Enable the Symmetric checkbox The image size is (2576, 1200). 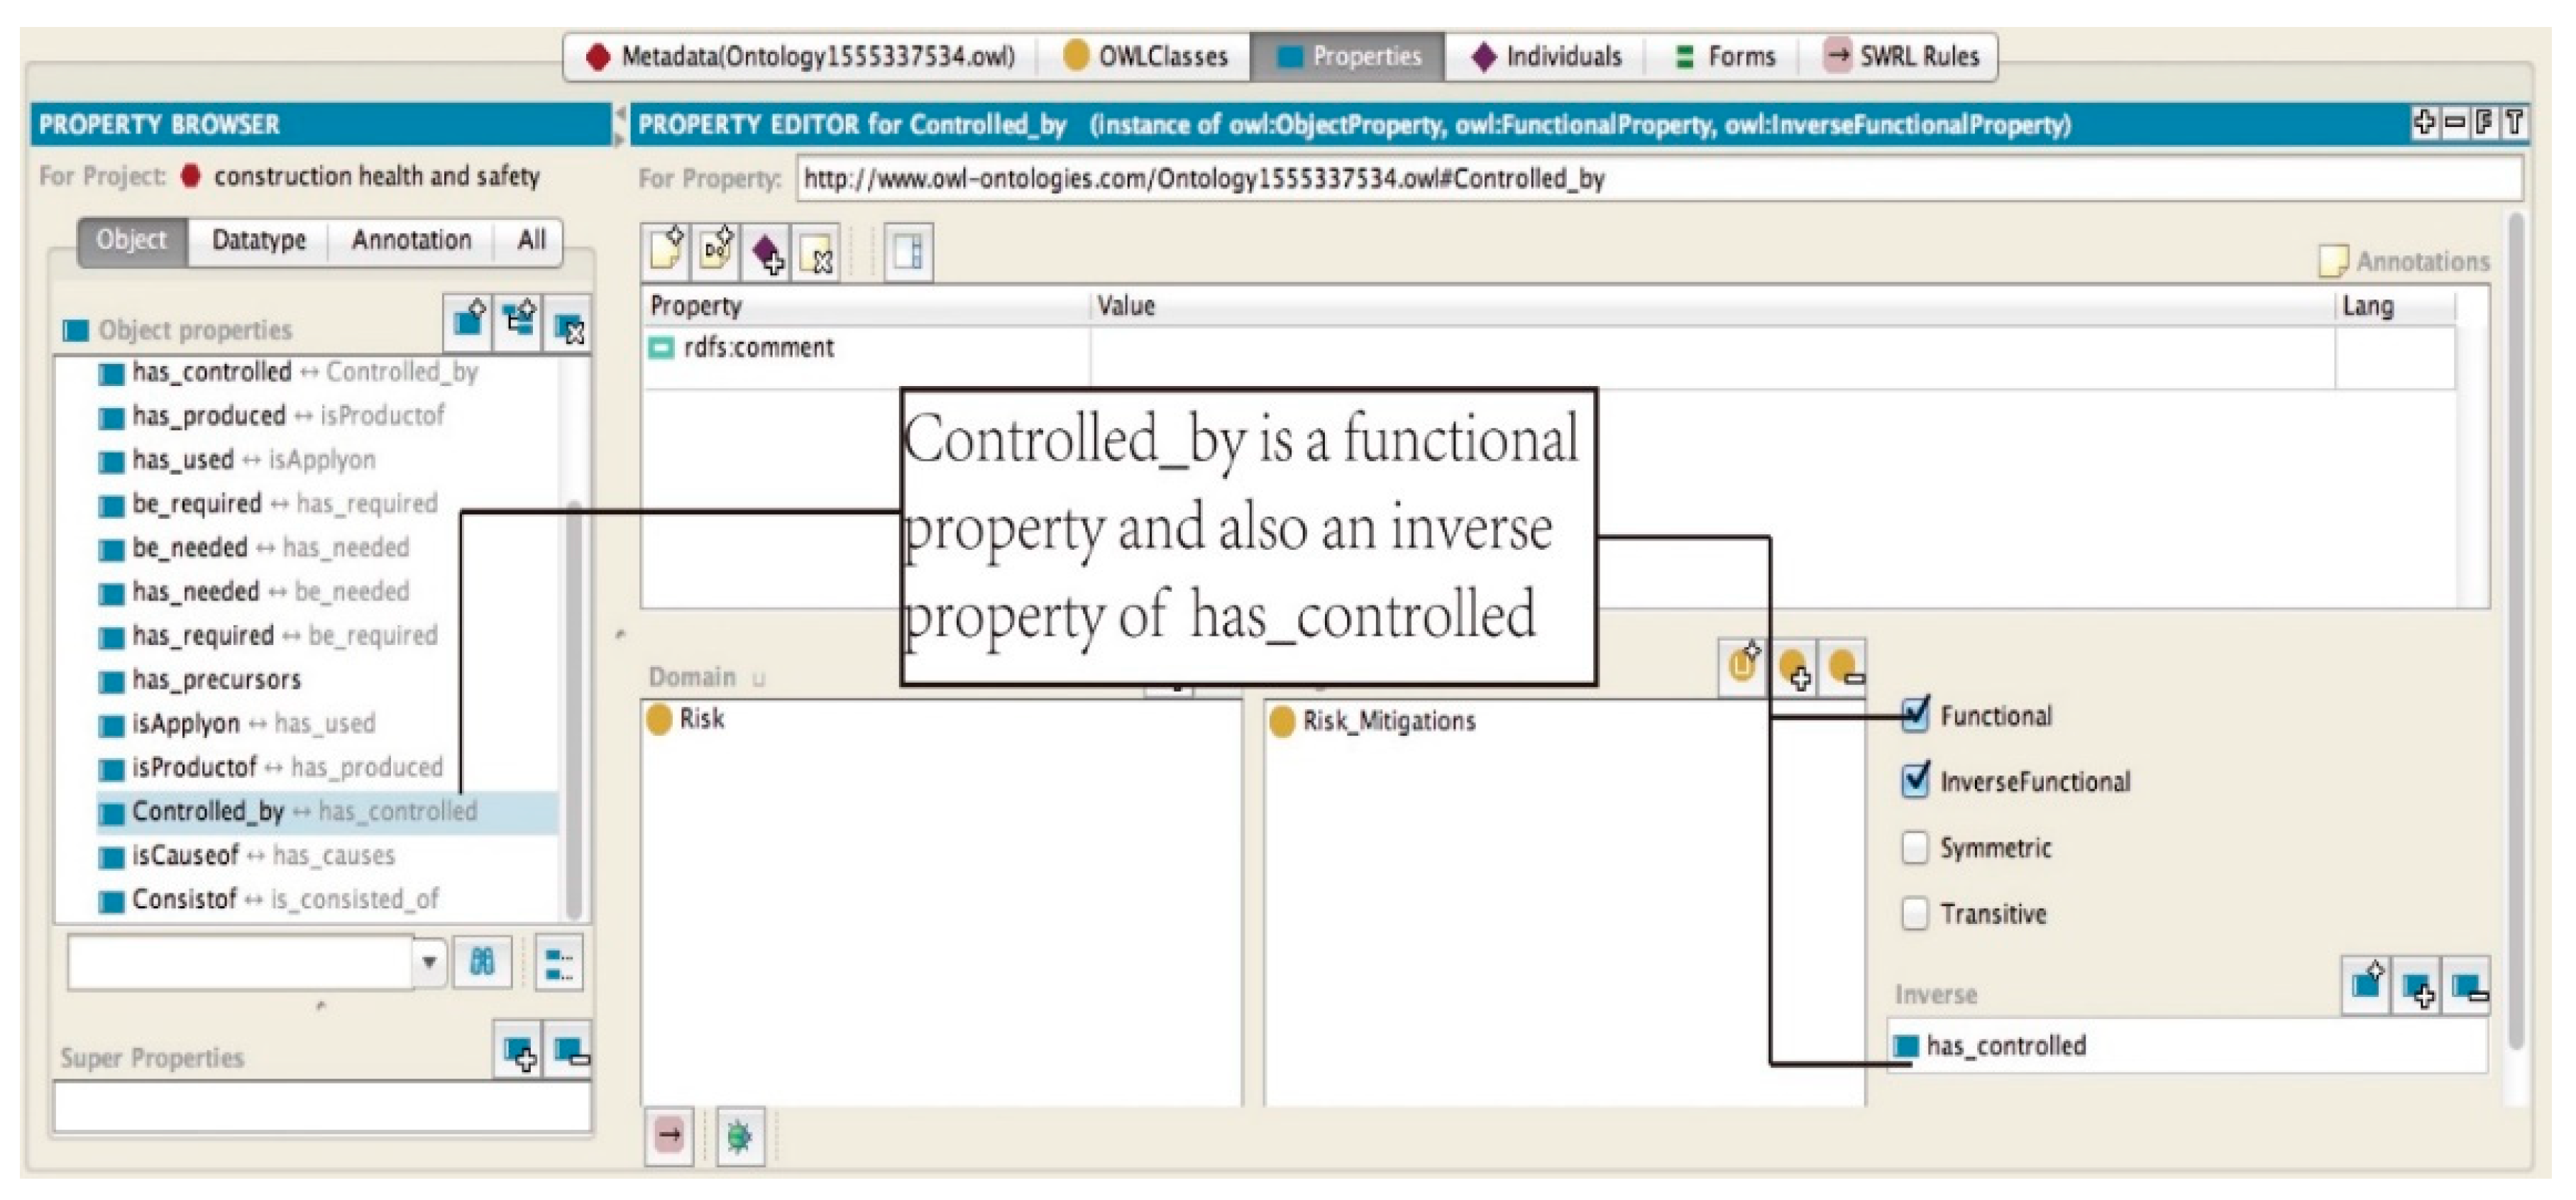tap(1914, 847)
